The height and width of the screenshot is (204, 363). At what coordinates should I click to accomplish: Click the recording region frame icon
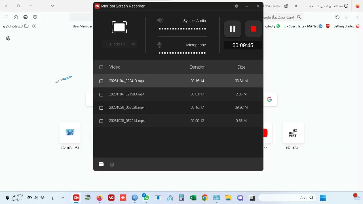click(x=119, y=27)
